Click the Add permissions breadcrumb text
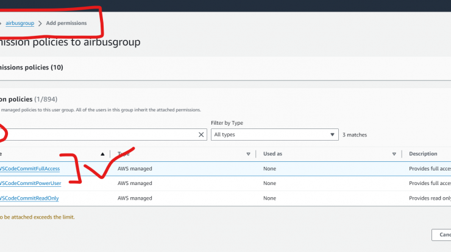This screenshot has height=252, width=451. (x=66, y=23)
